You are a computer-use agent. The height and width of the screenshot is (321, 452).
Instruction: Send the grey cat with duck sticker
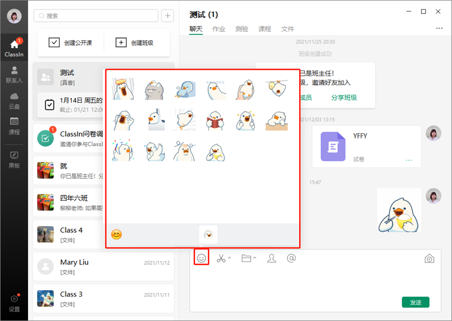coord(154,89)
